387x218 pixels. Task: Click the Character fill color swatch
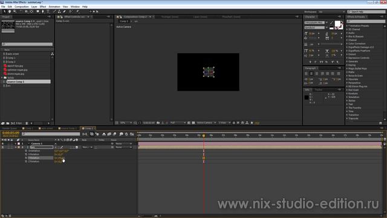tap(337, 24)
